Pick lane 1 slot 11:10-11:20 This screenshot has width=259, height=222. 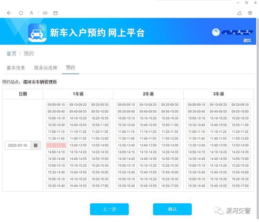point(78,132)
